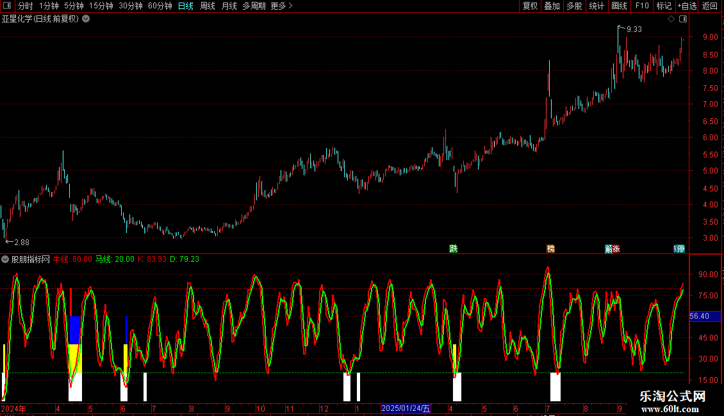Click the 统计 statistics button
Viewport: 724px width, 416px height.
coord(596,6)
